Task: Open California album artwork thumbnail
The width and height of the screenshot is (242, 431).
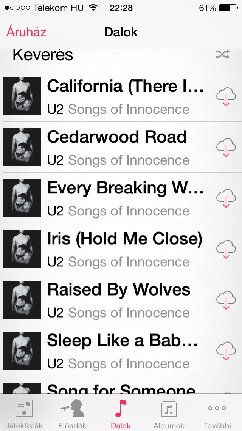Action: [22, 96]
